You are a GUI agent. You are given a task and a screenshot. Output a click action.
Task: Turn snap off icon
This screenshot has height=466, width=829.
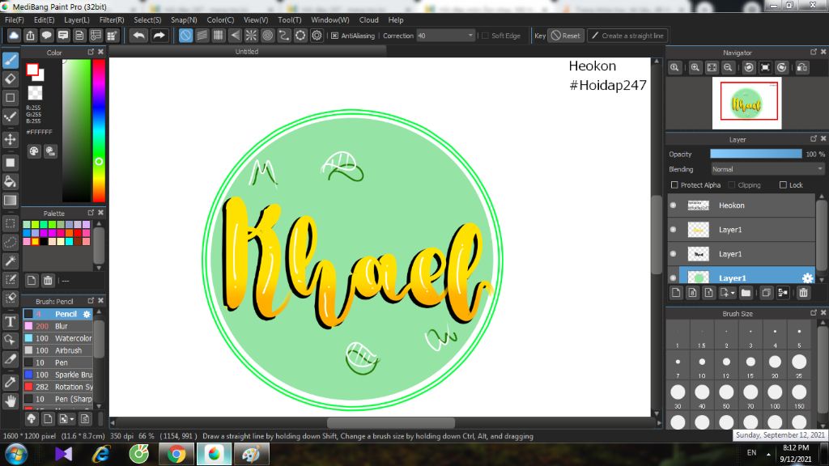185,36
